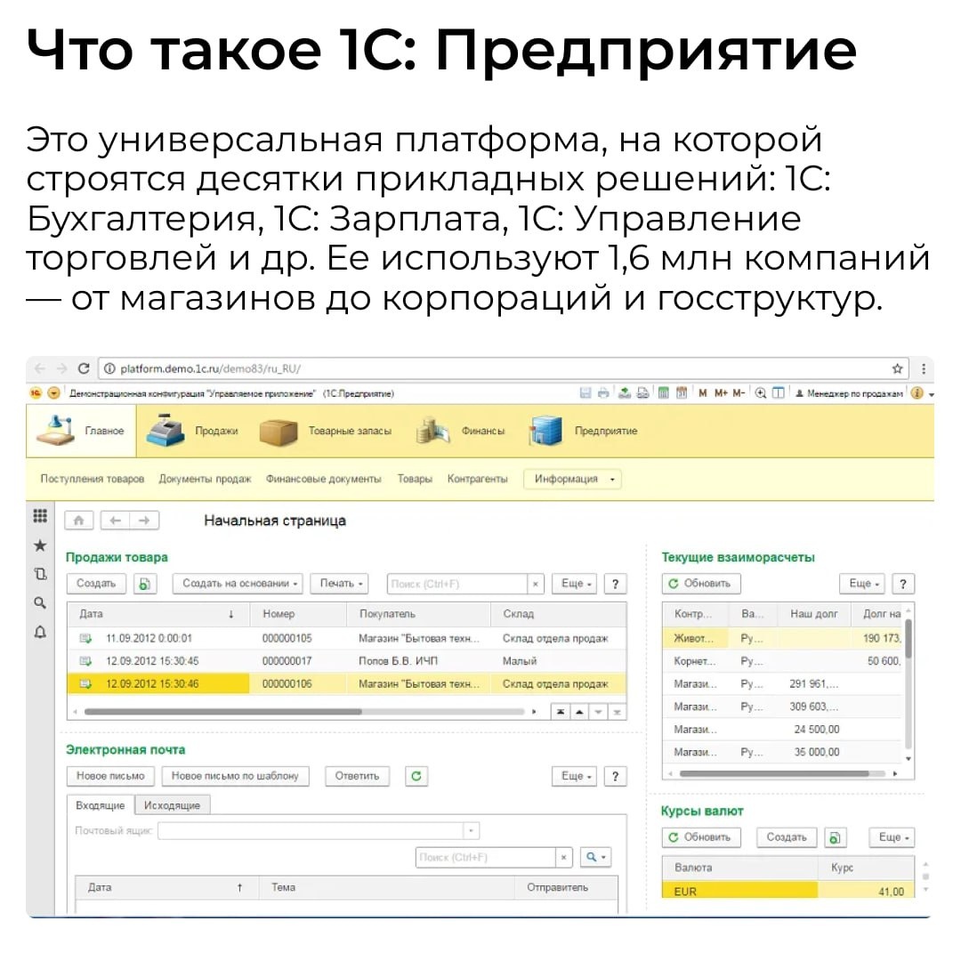Open the Продажи section
The height and width of the screenshot is (961, 961).
click(192, 431)
